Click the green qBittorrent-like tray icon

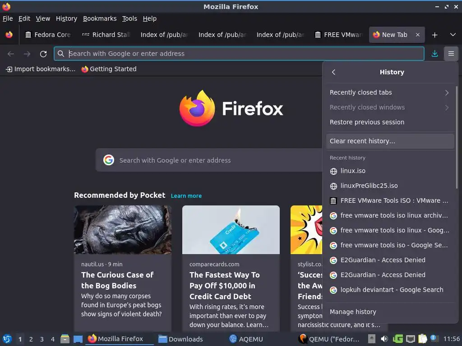(x=397, y=339)
